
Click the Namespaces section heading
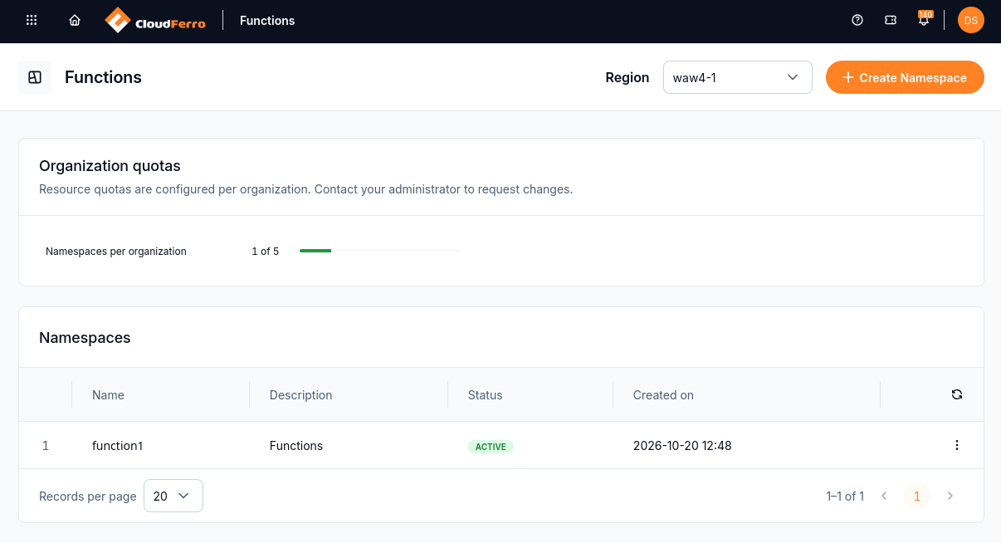click(85, 338)
